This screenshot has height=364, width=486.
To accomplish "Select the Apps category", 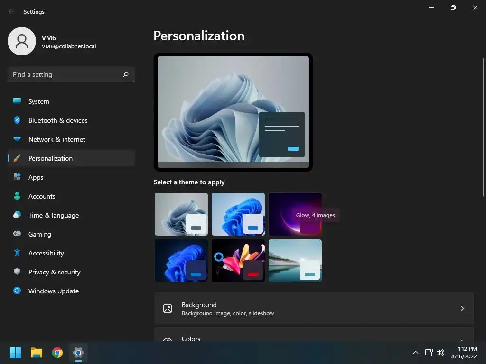I will coord(71,177).
